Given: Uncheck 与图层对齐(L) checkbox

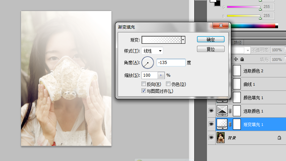Looking at the screenshot, I should tap(144, 91).
